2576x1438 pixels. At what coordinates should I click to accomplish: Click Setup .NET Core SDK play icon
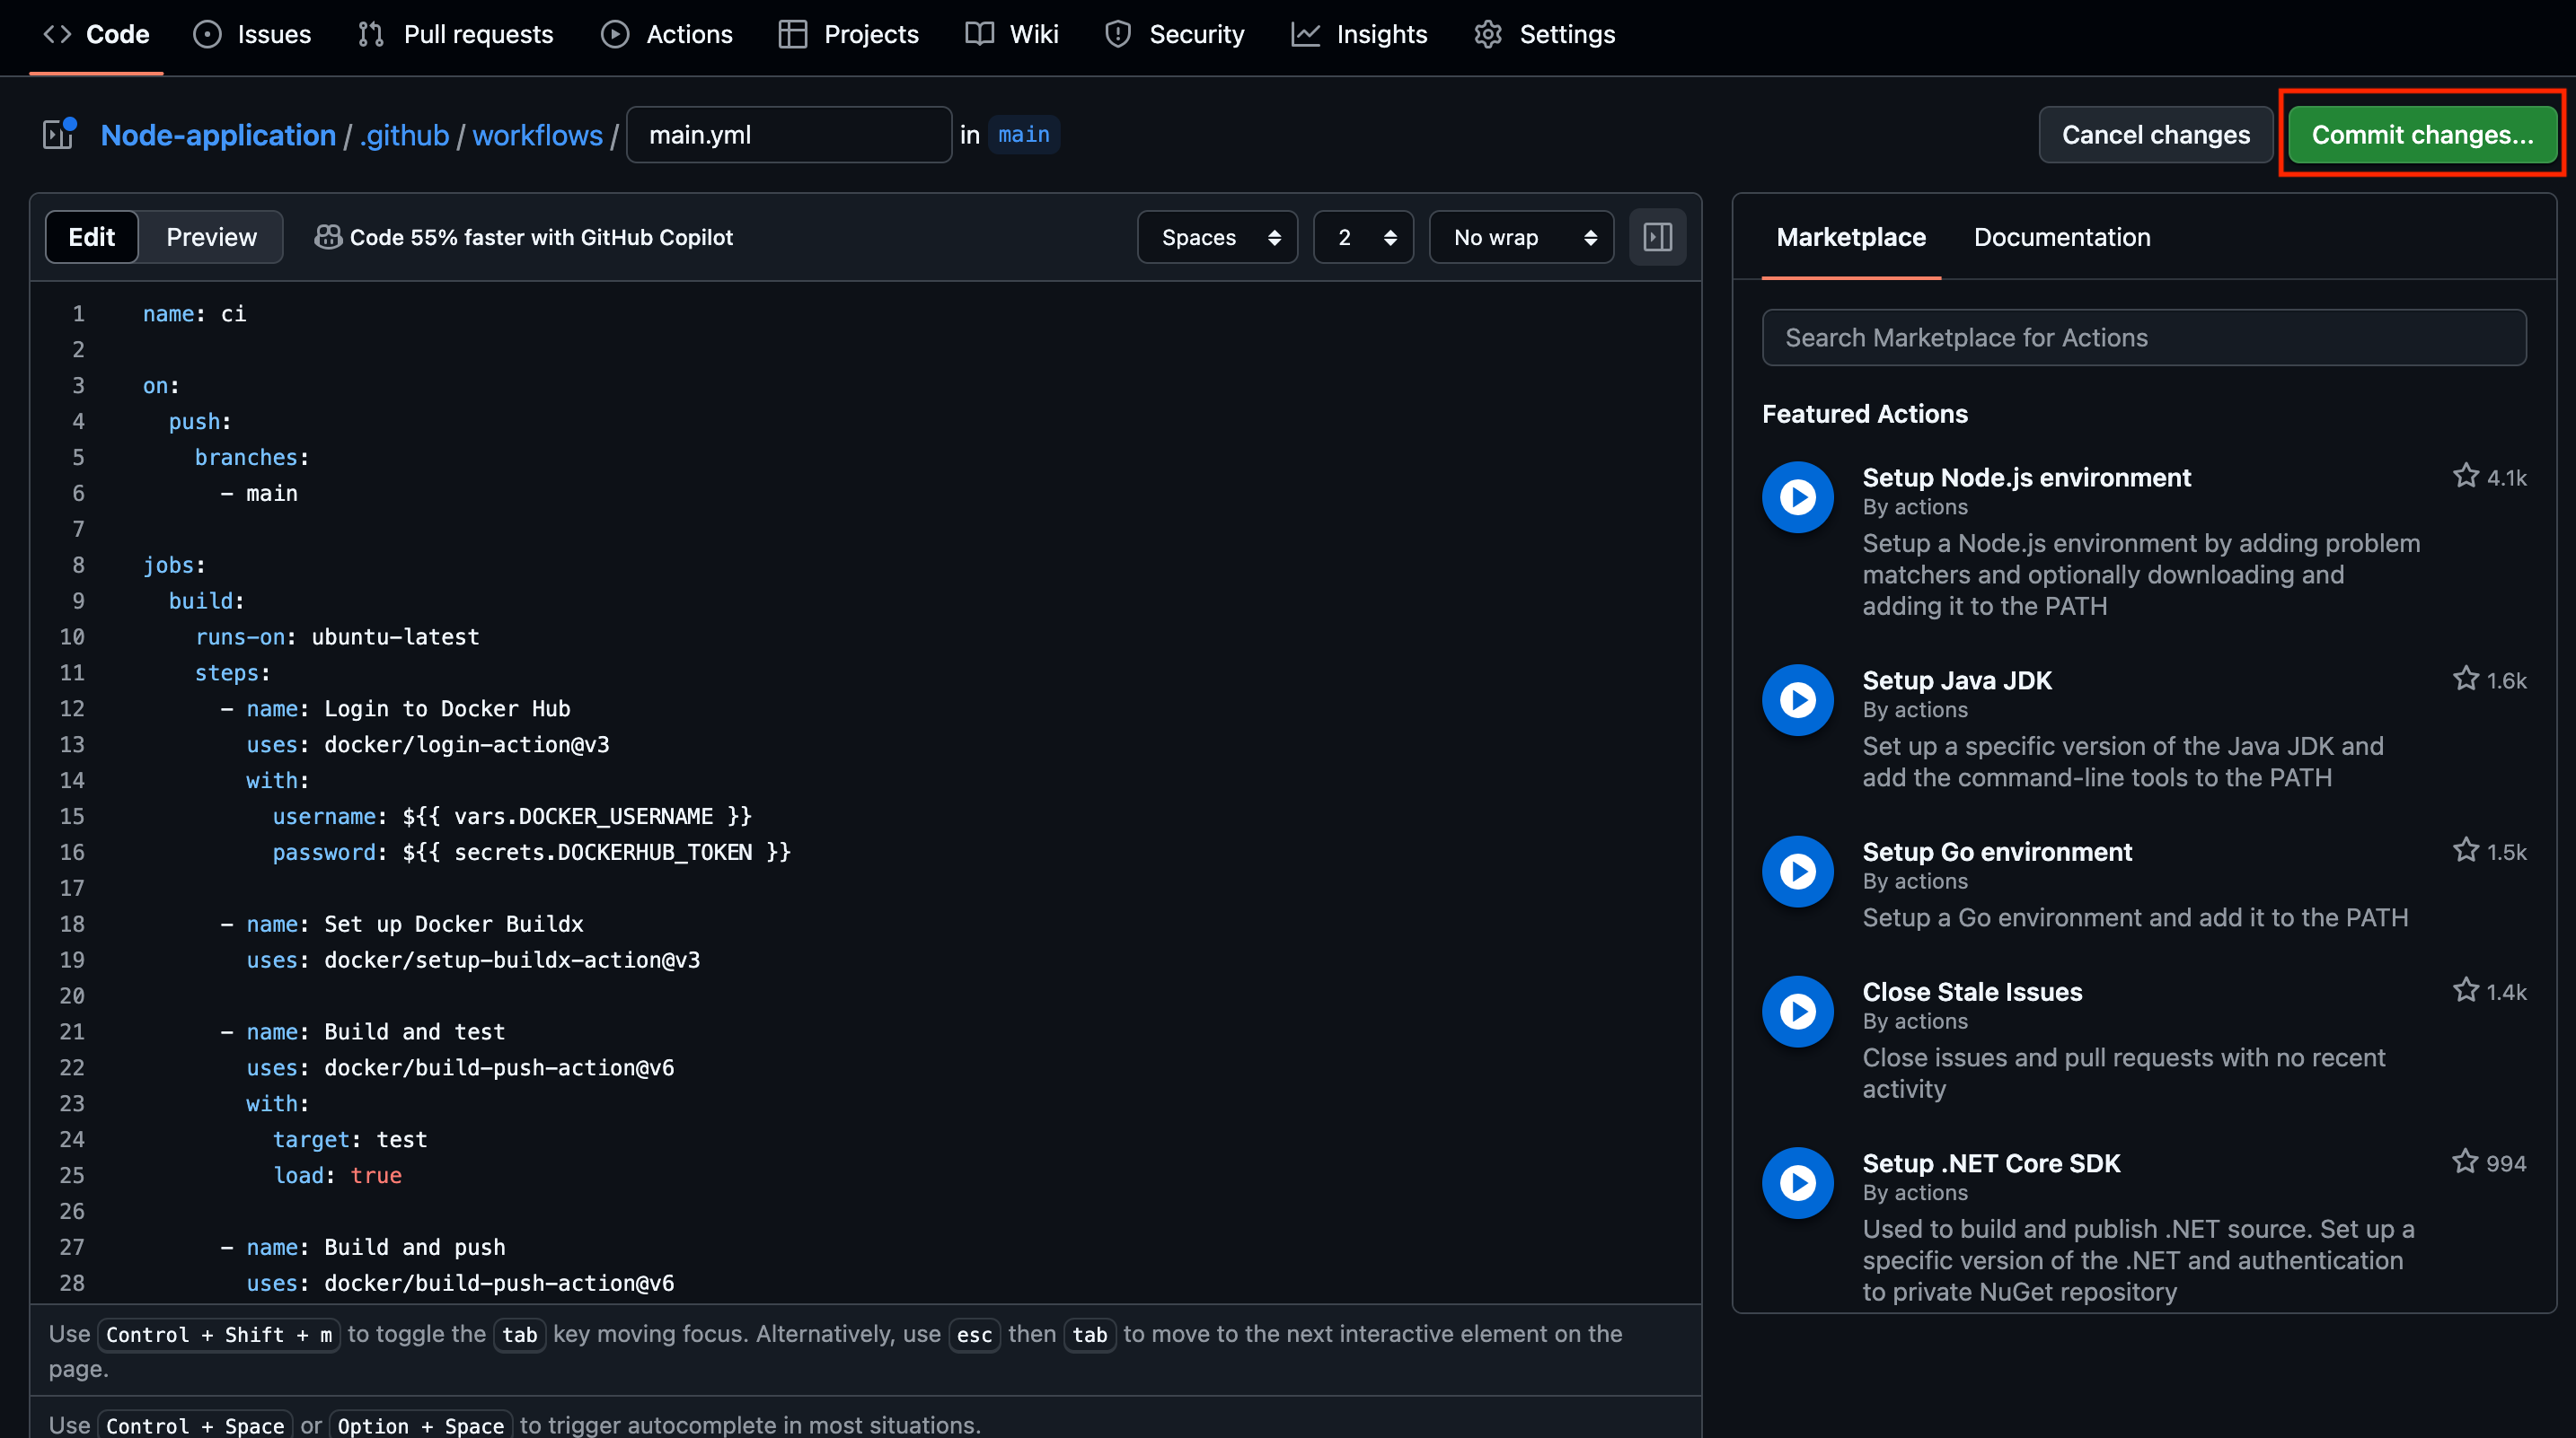tap(1797, 1183)
